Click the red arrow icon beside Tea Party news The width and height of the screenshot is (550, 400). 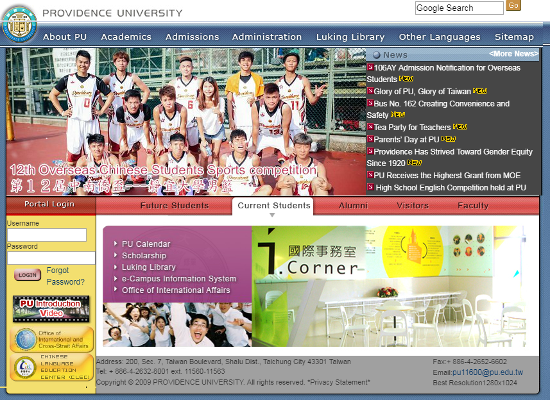pos(370,126)
